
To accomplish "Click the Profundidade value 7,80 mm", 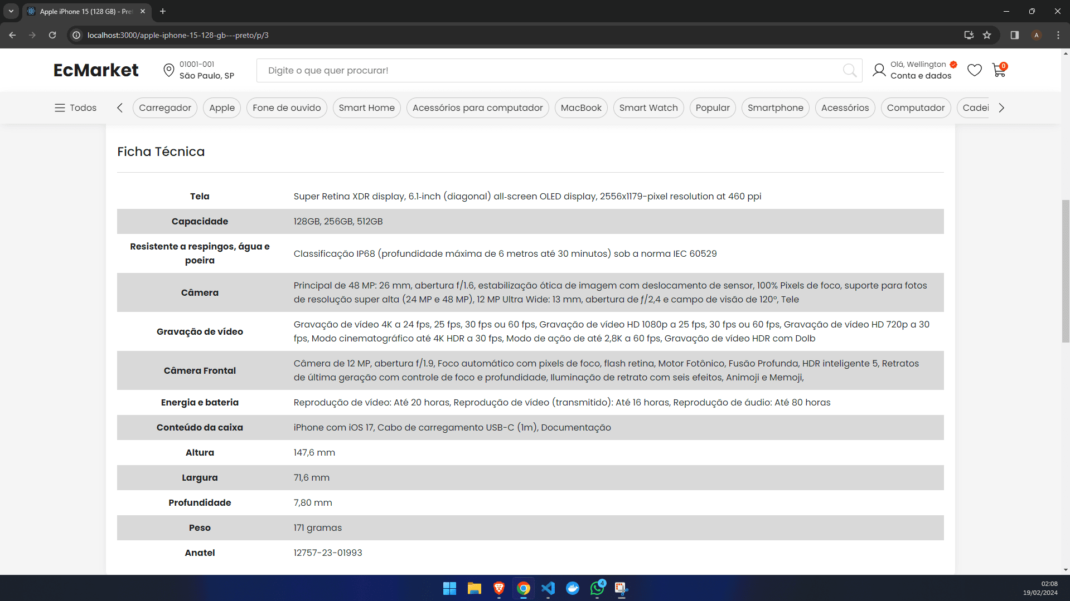I will tap(313, 503).
